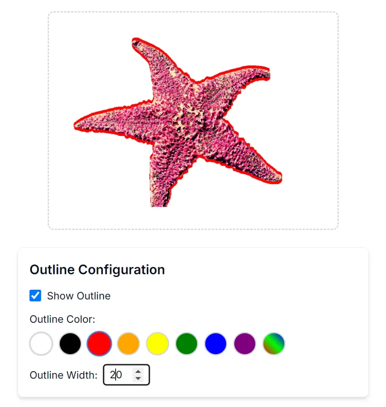Image resolution: width=386 pixels, height=407 pixels.
Task: Uncheck the Show Outline checkbox
Action: 35,296
